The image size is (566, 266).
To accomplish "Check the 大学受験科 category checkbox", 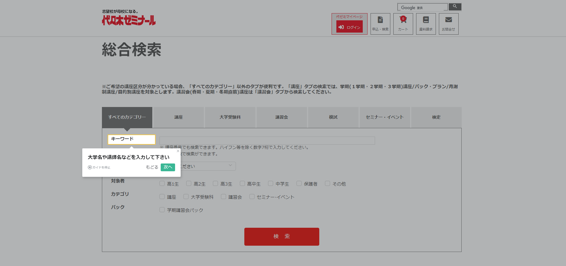I will tap(186, 197).
